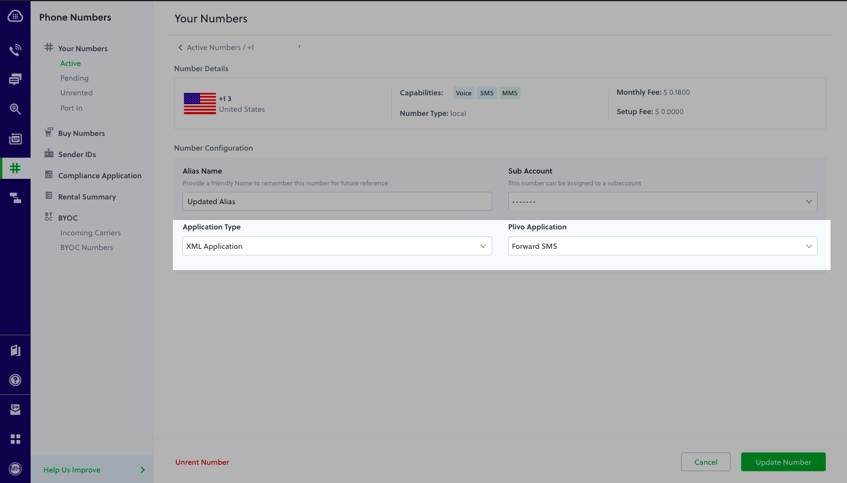Image resolution: width=847 pixels, height=483 pixels.
Task: Click the Unrent Number link
Action: (x=202, y=462)
